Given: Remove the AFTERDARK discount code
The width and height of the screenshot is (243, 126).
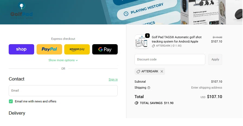Looking at the screenshot, I should click(x=162, y=71).
